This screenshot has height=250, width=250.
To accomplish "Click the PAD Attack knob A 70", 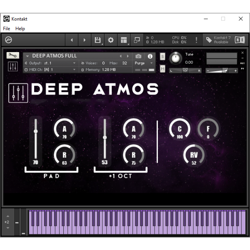I will (65, 129).
